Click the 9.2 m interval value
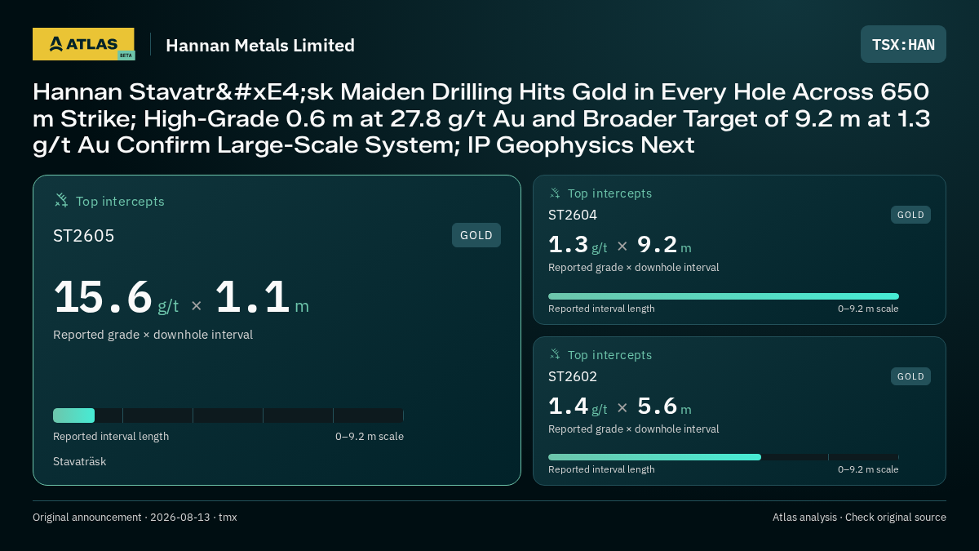 (x=664, y=245)
